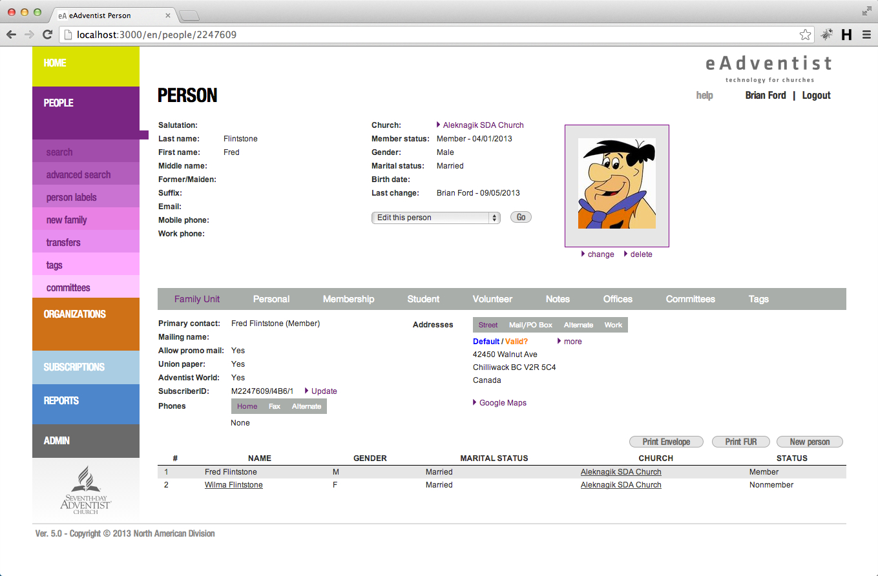Click the Go button
The height and width of the screenshot is (576, 878).
(521, 218)
